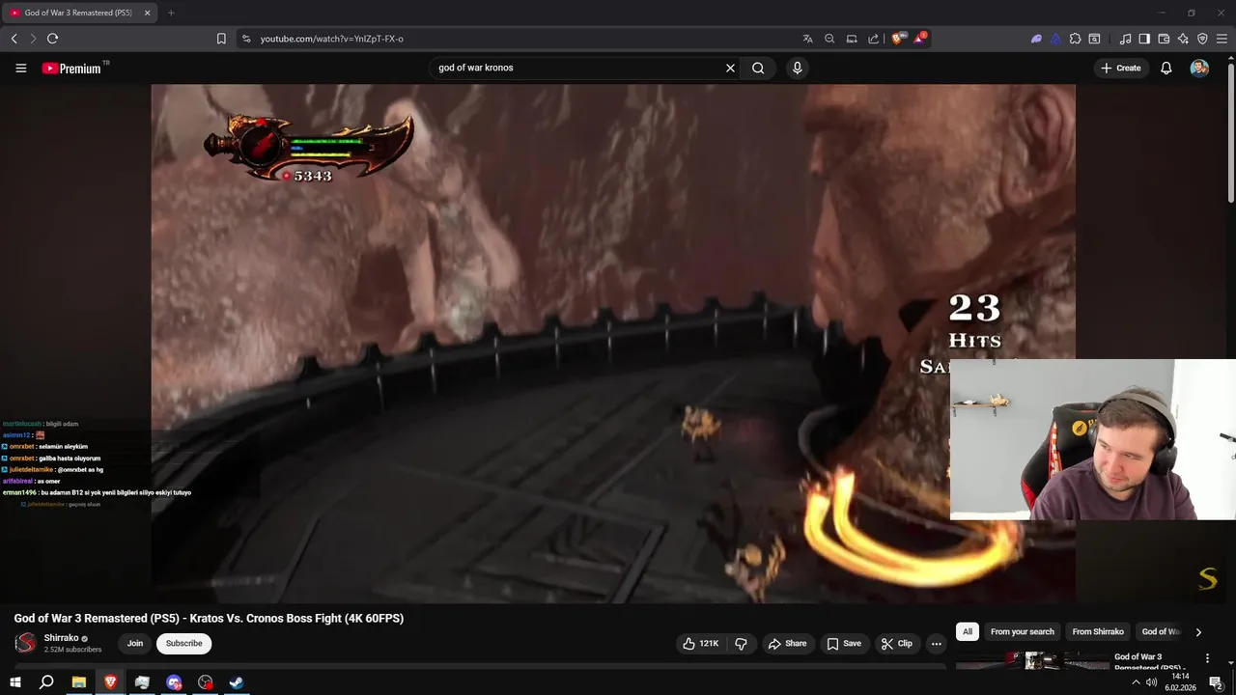Viewport: 1236px width, 695px height.
Task: Open options for the suggested God of War 3 video
Action: 1207,658
